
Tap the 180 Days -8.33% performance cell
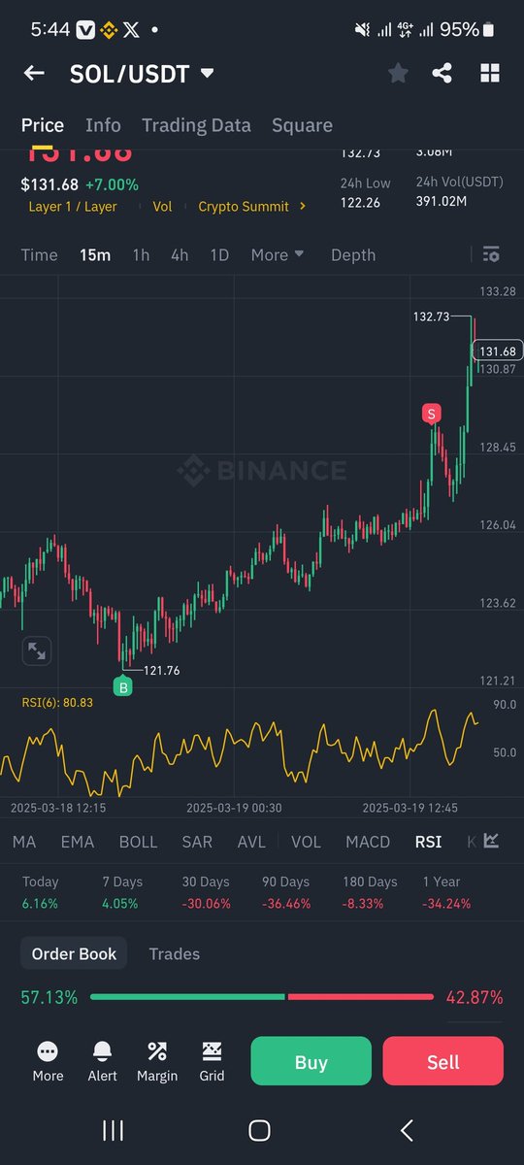click(x=370, y=892)
